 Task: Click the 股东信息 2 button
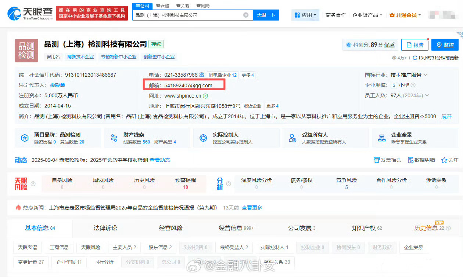tap(160, 247)
